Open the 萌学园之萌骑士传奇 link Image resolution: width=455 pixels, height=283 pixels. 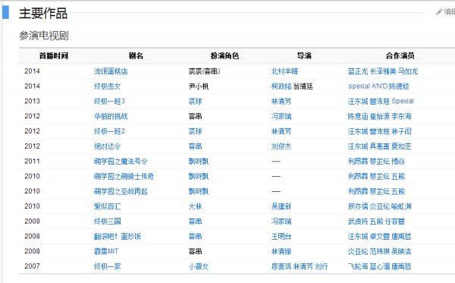[x=124, y=176]
